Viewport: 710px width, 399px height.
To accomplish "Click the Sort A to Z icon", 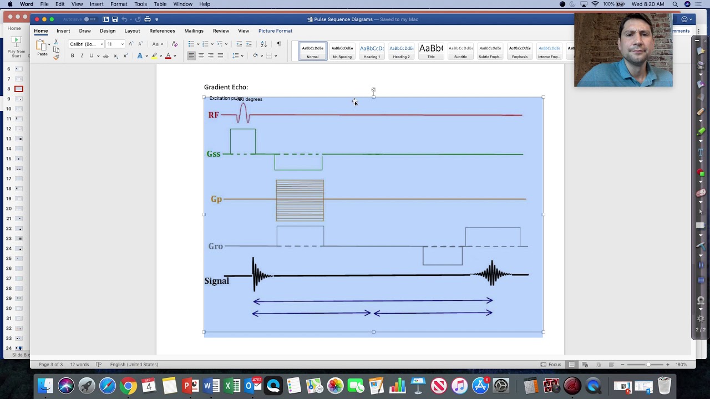I will click(264, 44).
